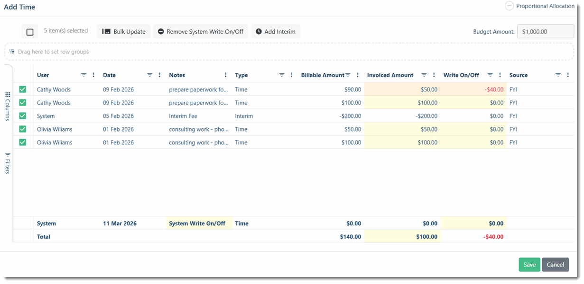Open Billable Amount column menu (three dots)
Viewport: 584px width, 284px height.
pos(358,75)
